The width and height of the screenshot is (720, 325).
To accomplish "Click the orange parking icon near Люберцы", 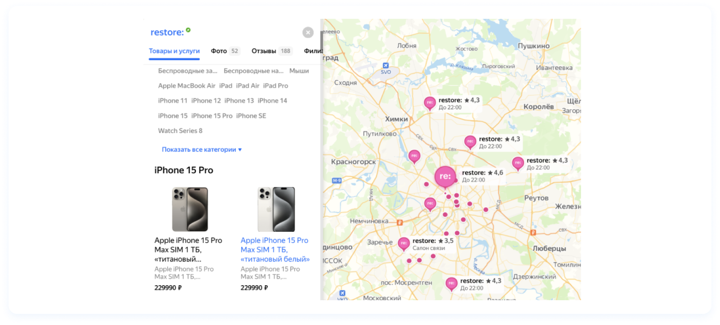I will (x=533, y=233).
